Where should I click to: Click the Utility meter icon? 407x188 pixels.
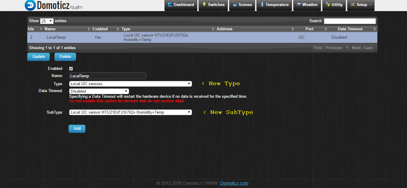coord(328,5)
